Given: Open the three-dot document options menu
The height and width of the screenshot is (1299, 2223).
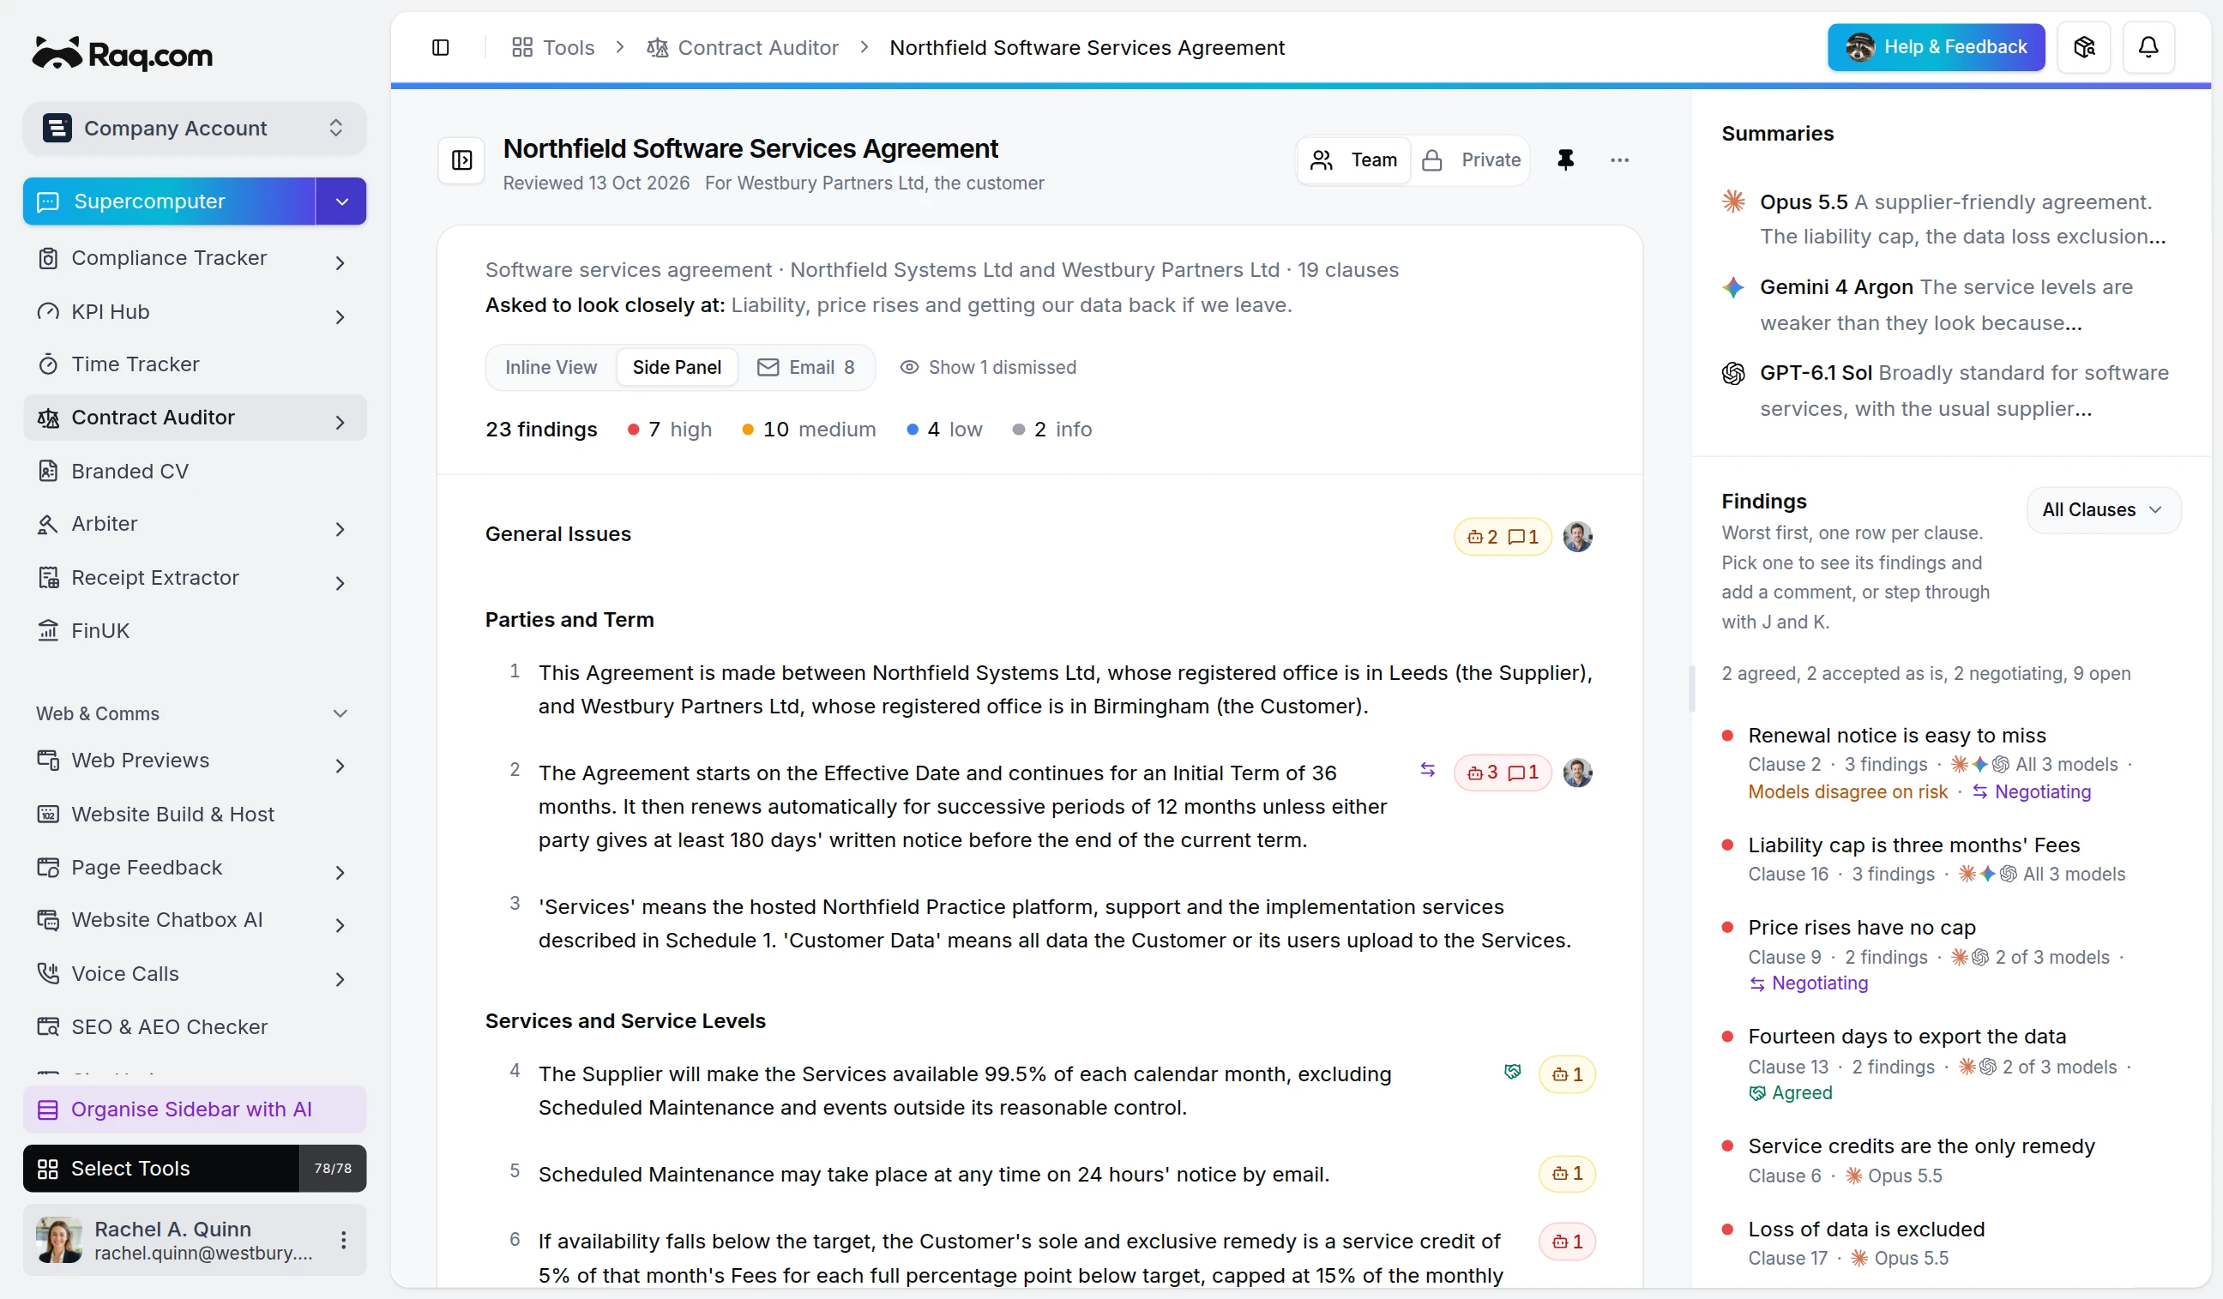Looking at the screenshot, I should pos(1618,159).
